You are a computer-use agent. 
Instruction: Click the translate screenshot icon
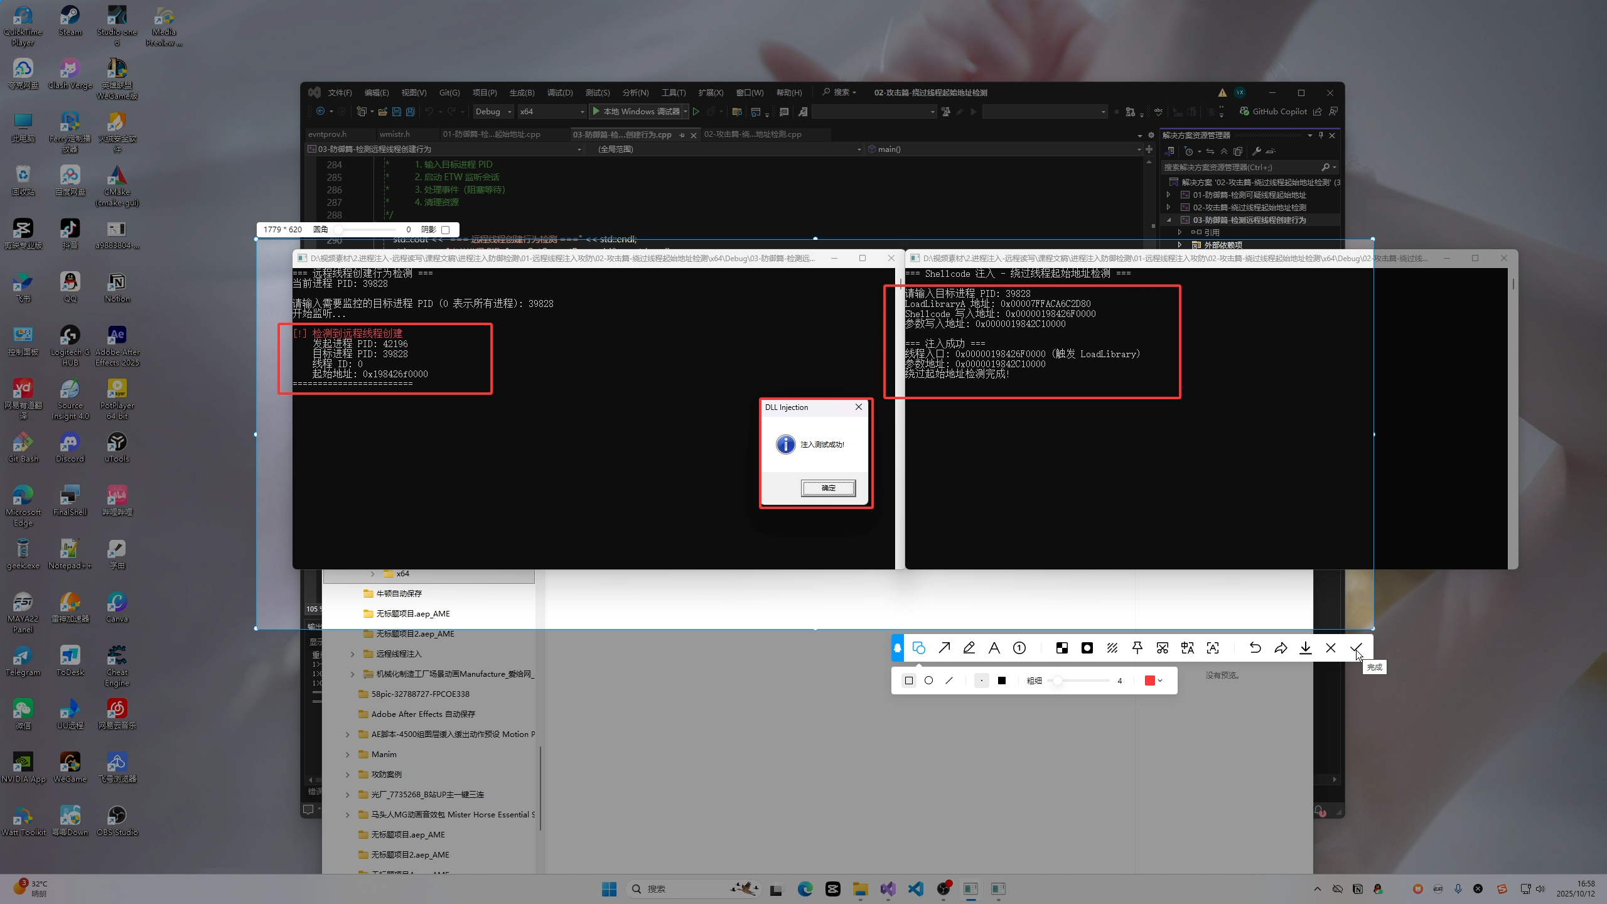click(x=1187, y=648)
